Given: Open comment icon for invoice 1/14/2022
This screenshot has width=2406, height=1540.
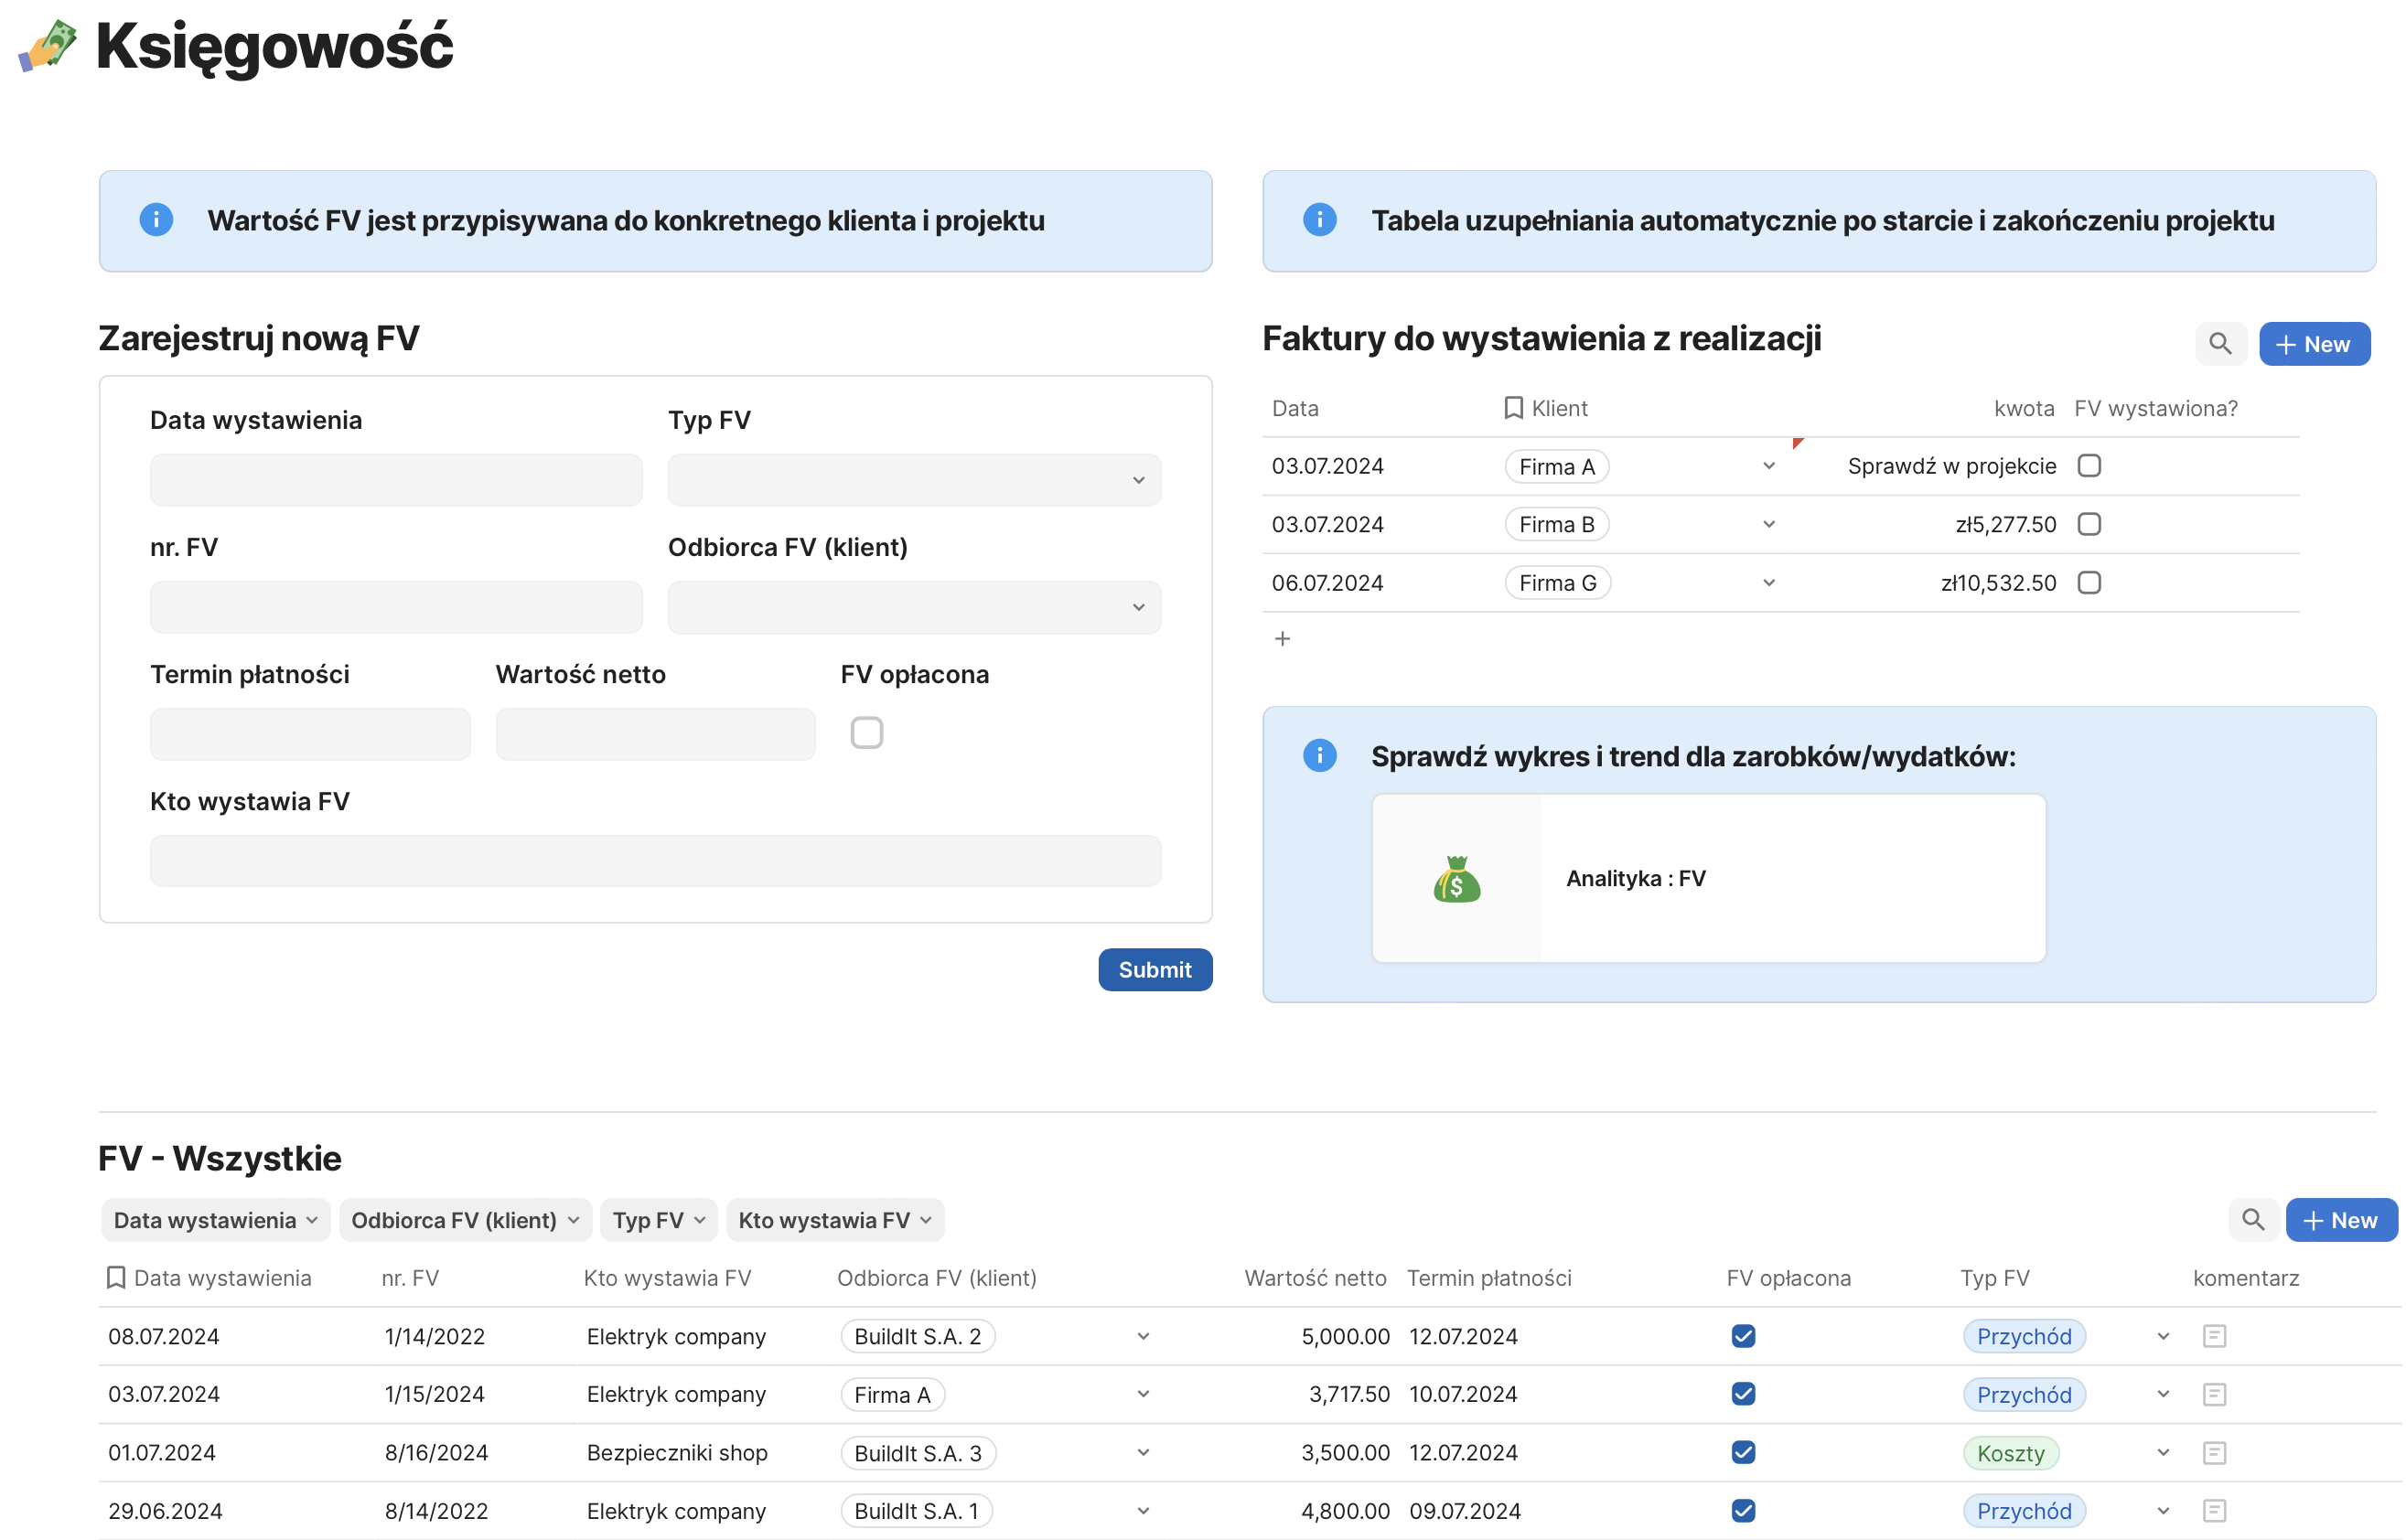Looking at the screenshot, I should [x=2213, y=1336].
